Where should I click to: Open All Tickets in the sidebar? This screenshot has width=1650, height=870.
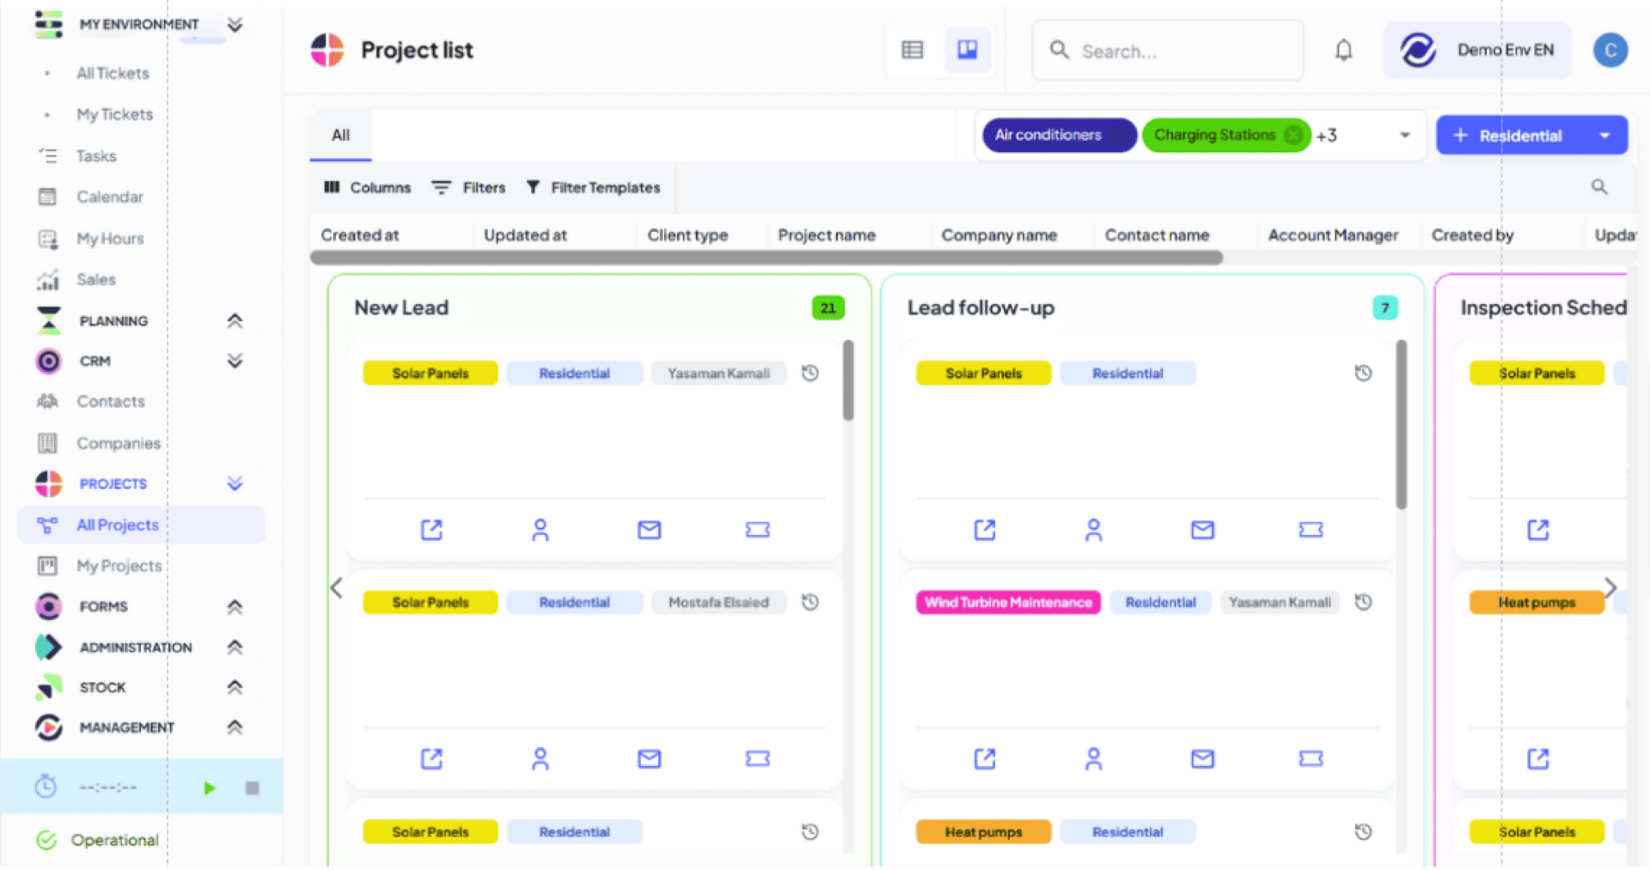pos(113,73)
